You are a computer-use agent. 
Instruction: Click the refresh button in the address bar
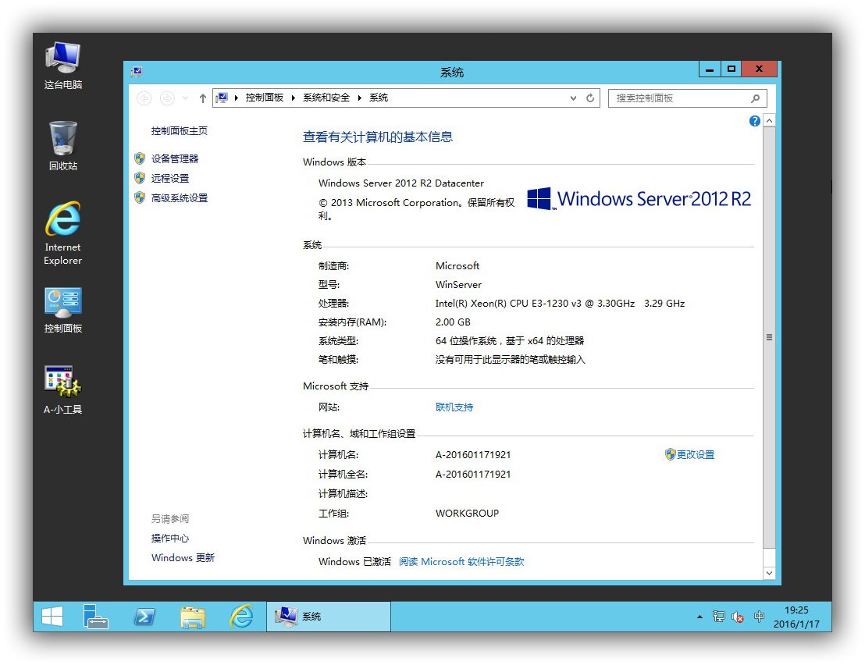pyautogui.click(x=590, y=98)
